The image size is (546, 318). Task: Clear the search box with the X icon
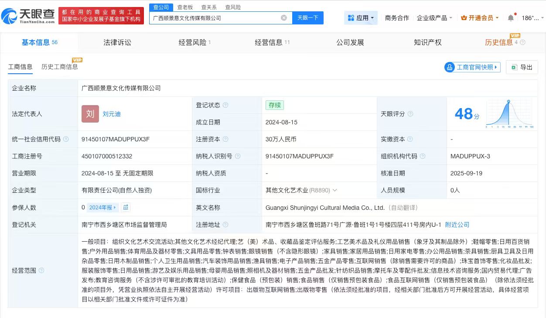284,18
